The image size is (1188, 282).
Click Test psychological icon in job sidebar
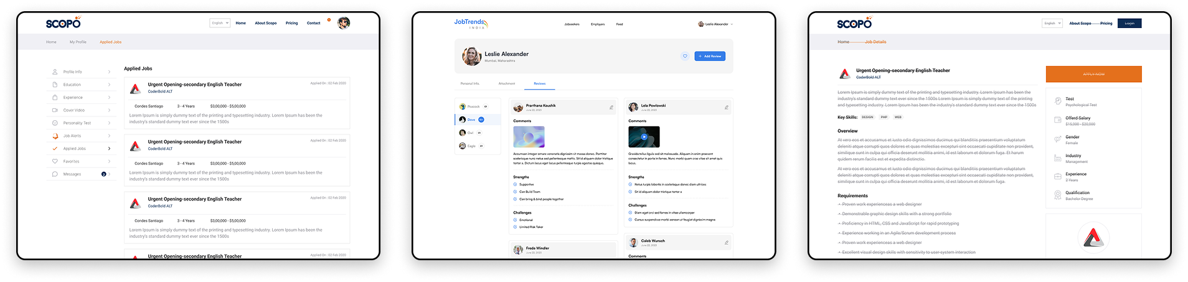pyautogui.click(x=1057, y=101)
